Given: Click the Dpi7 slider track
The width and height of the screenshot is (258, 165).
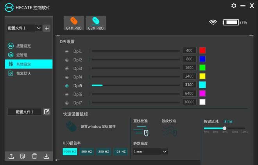Looking at the screenshot, I should tap(136, 103).
